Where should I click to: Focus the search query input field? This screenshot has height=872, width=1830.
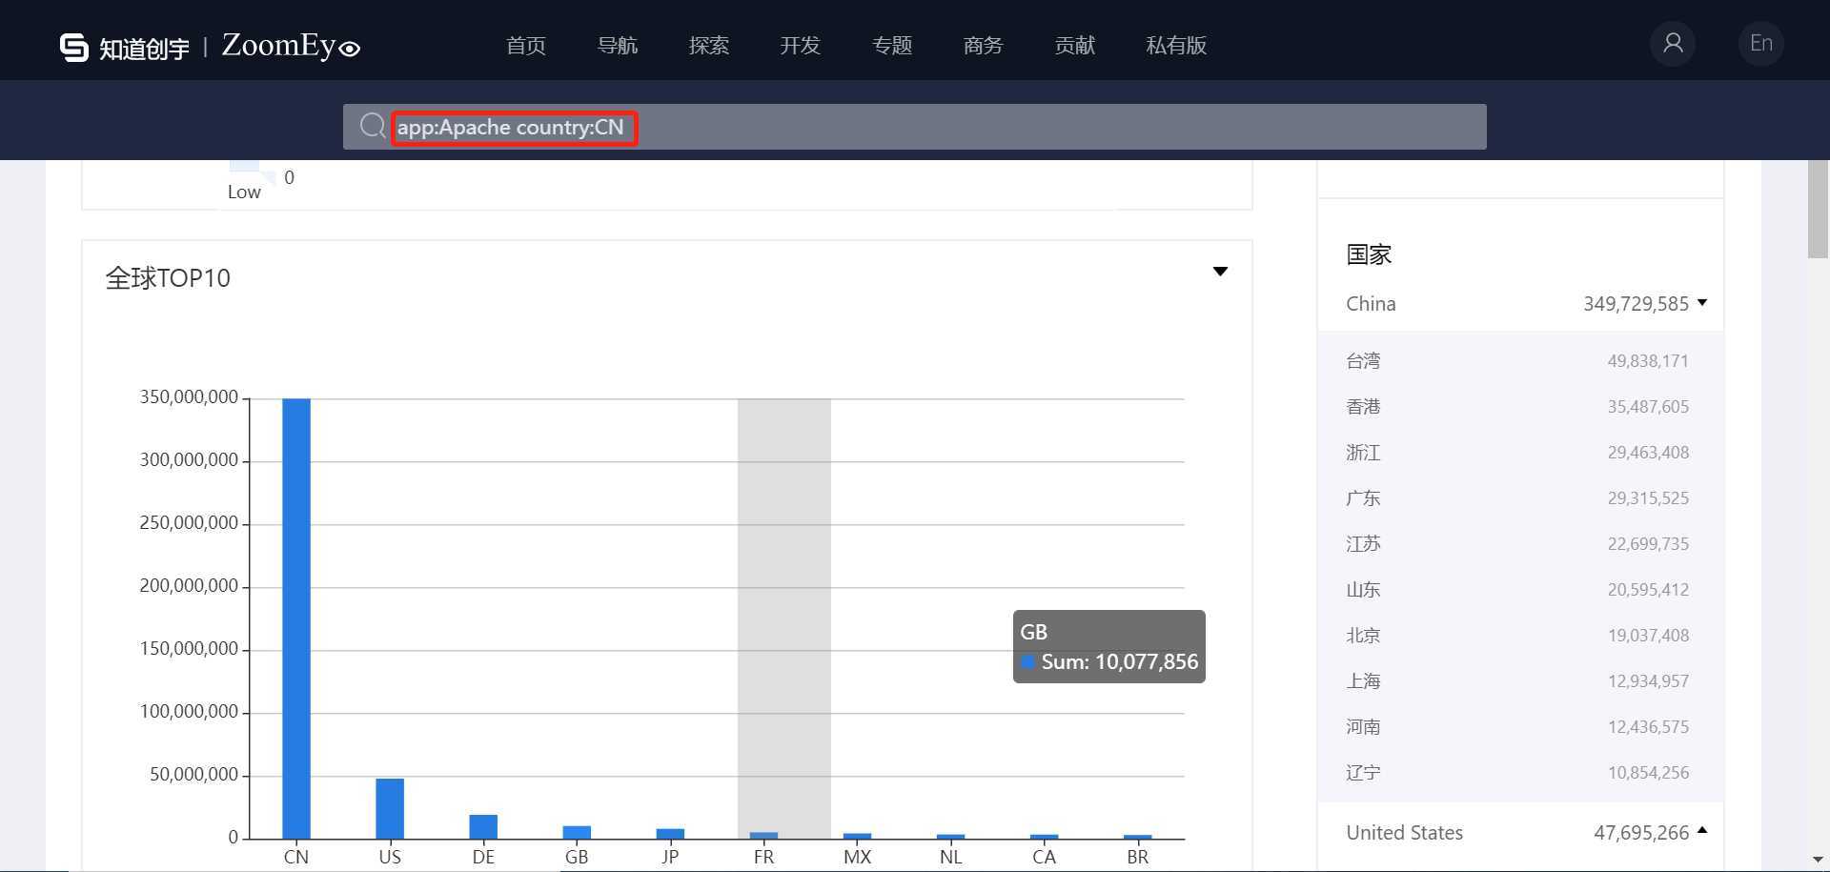[915, 127]
